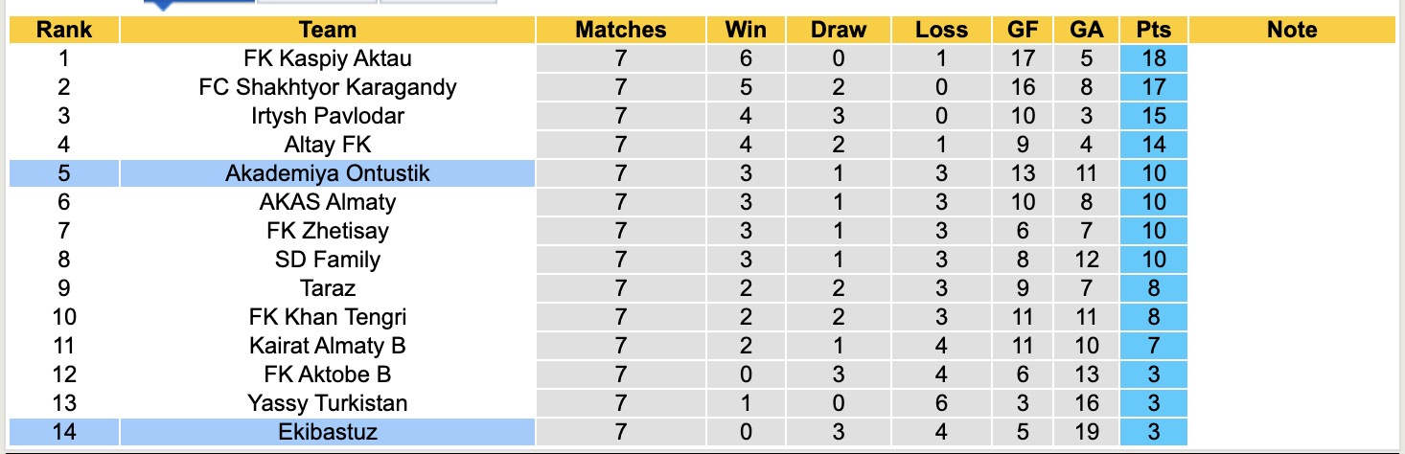Open FK Kaspiy Aktau team link

[327, 58]
